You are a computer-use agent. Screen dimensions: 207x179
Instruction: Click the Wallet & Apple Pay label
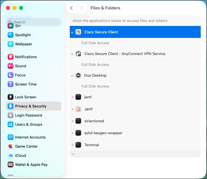[31, 164]
